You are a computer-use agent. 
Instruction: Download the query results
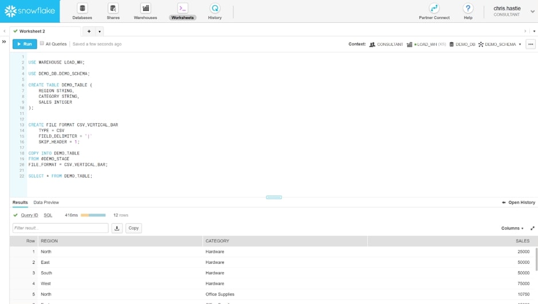[x=117, y=228]
